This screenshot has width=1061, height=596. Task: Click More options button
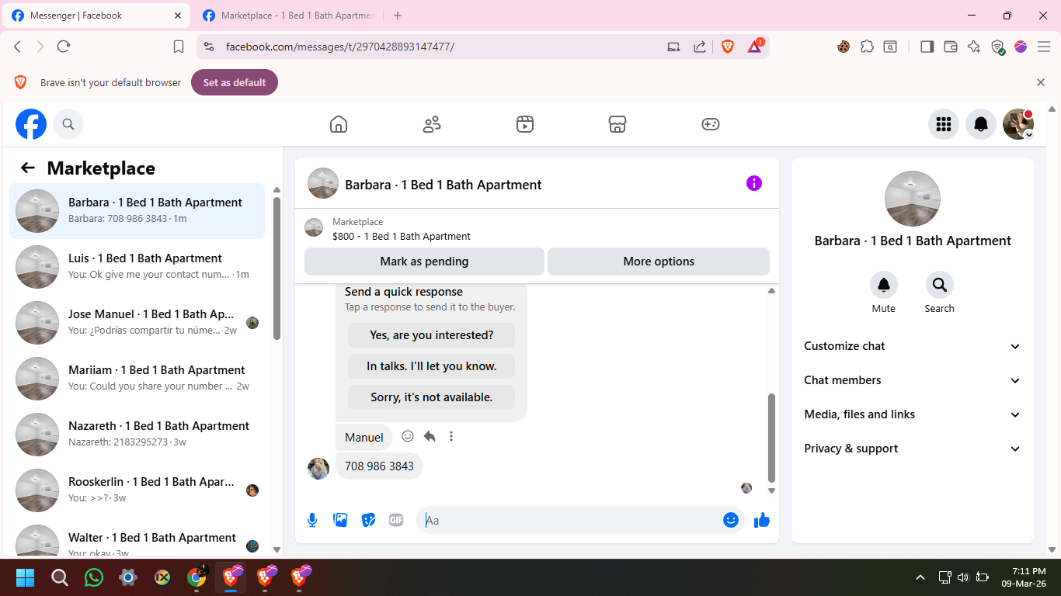pyautogui.click(x=659, y=262)
